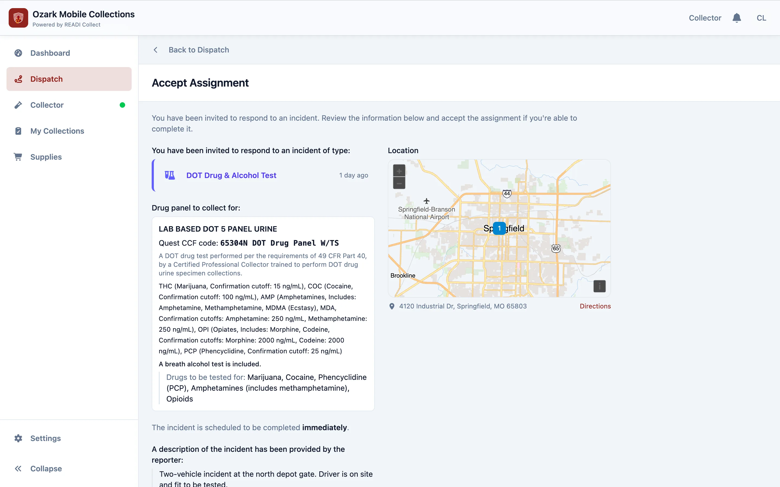Click the '1 day ago' timestamp

coord(354,175)
